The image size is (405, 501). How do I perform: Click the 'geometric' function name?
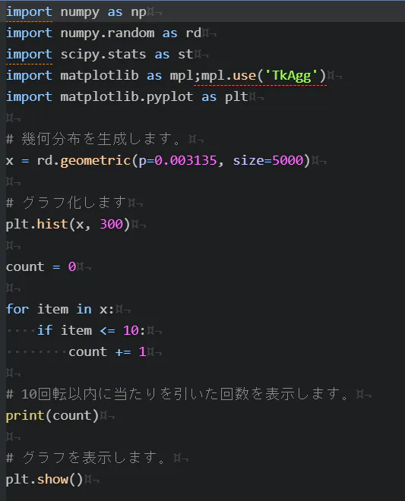(x=96, y=161)
